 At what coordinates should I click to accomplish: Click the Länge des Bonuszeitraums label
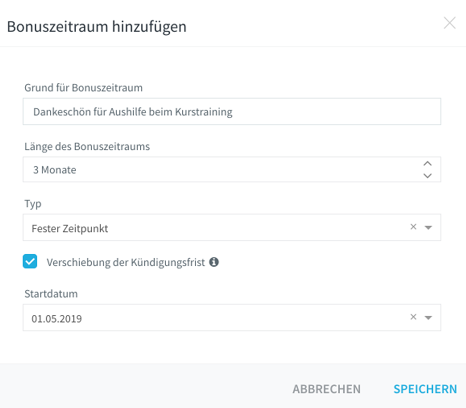pyautogui.click(x=87, y=147)
